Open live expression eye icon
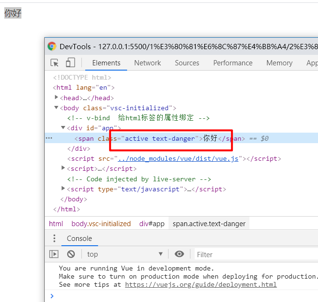Screen dimensions: 318x302 179,254
